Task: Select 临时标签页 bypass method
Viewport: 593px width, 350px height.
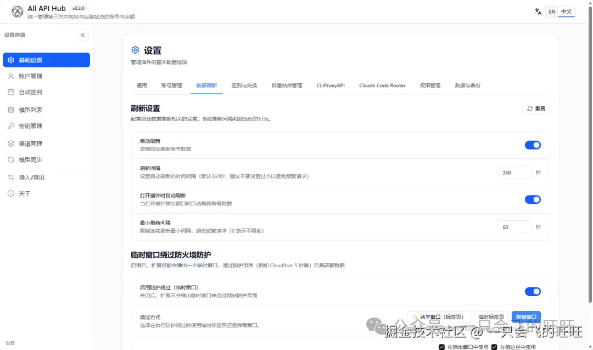Action: coord(491,317)
